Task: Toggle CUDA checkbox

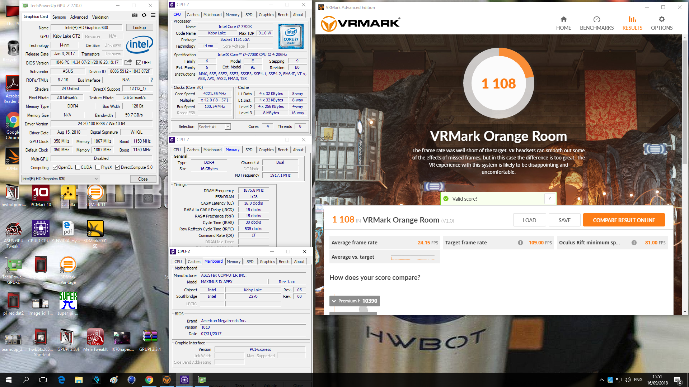Action: pos(78,167)
